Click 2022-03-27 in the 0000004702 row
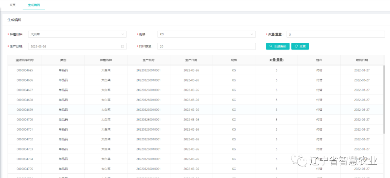The height and width of the screenshot is (178, 390). [362, 139]
